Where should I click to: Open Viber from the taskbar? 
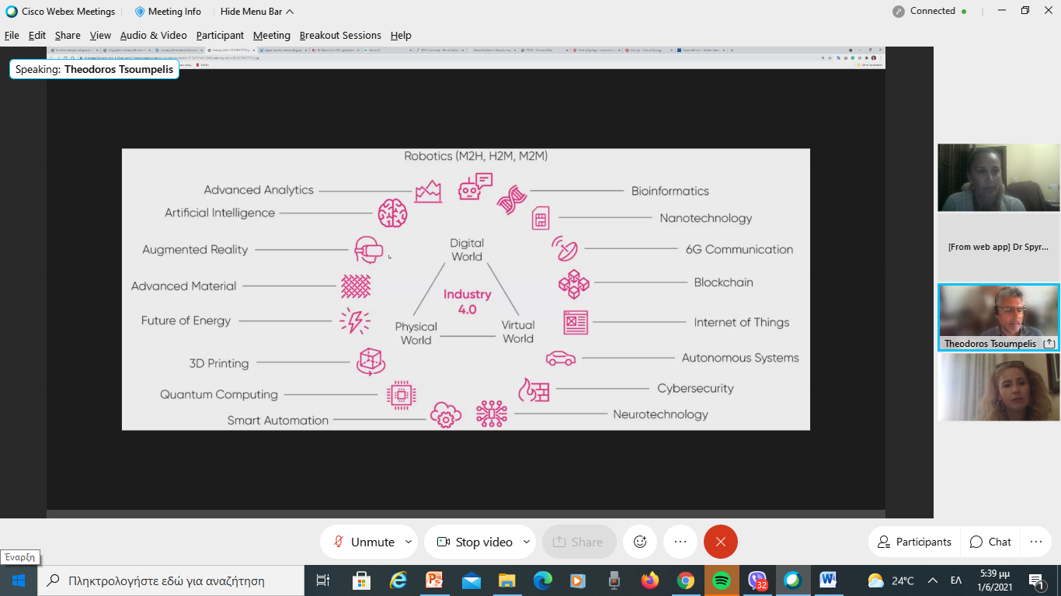[757, 580]
